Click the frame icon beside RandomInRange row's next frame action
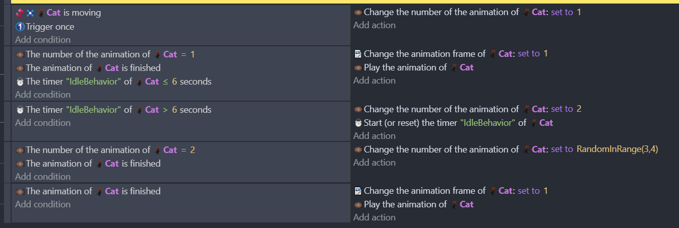 pos(358,191)
